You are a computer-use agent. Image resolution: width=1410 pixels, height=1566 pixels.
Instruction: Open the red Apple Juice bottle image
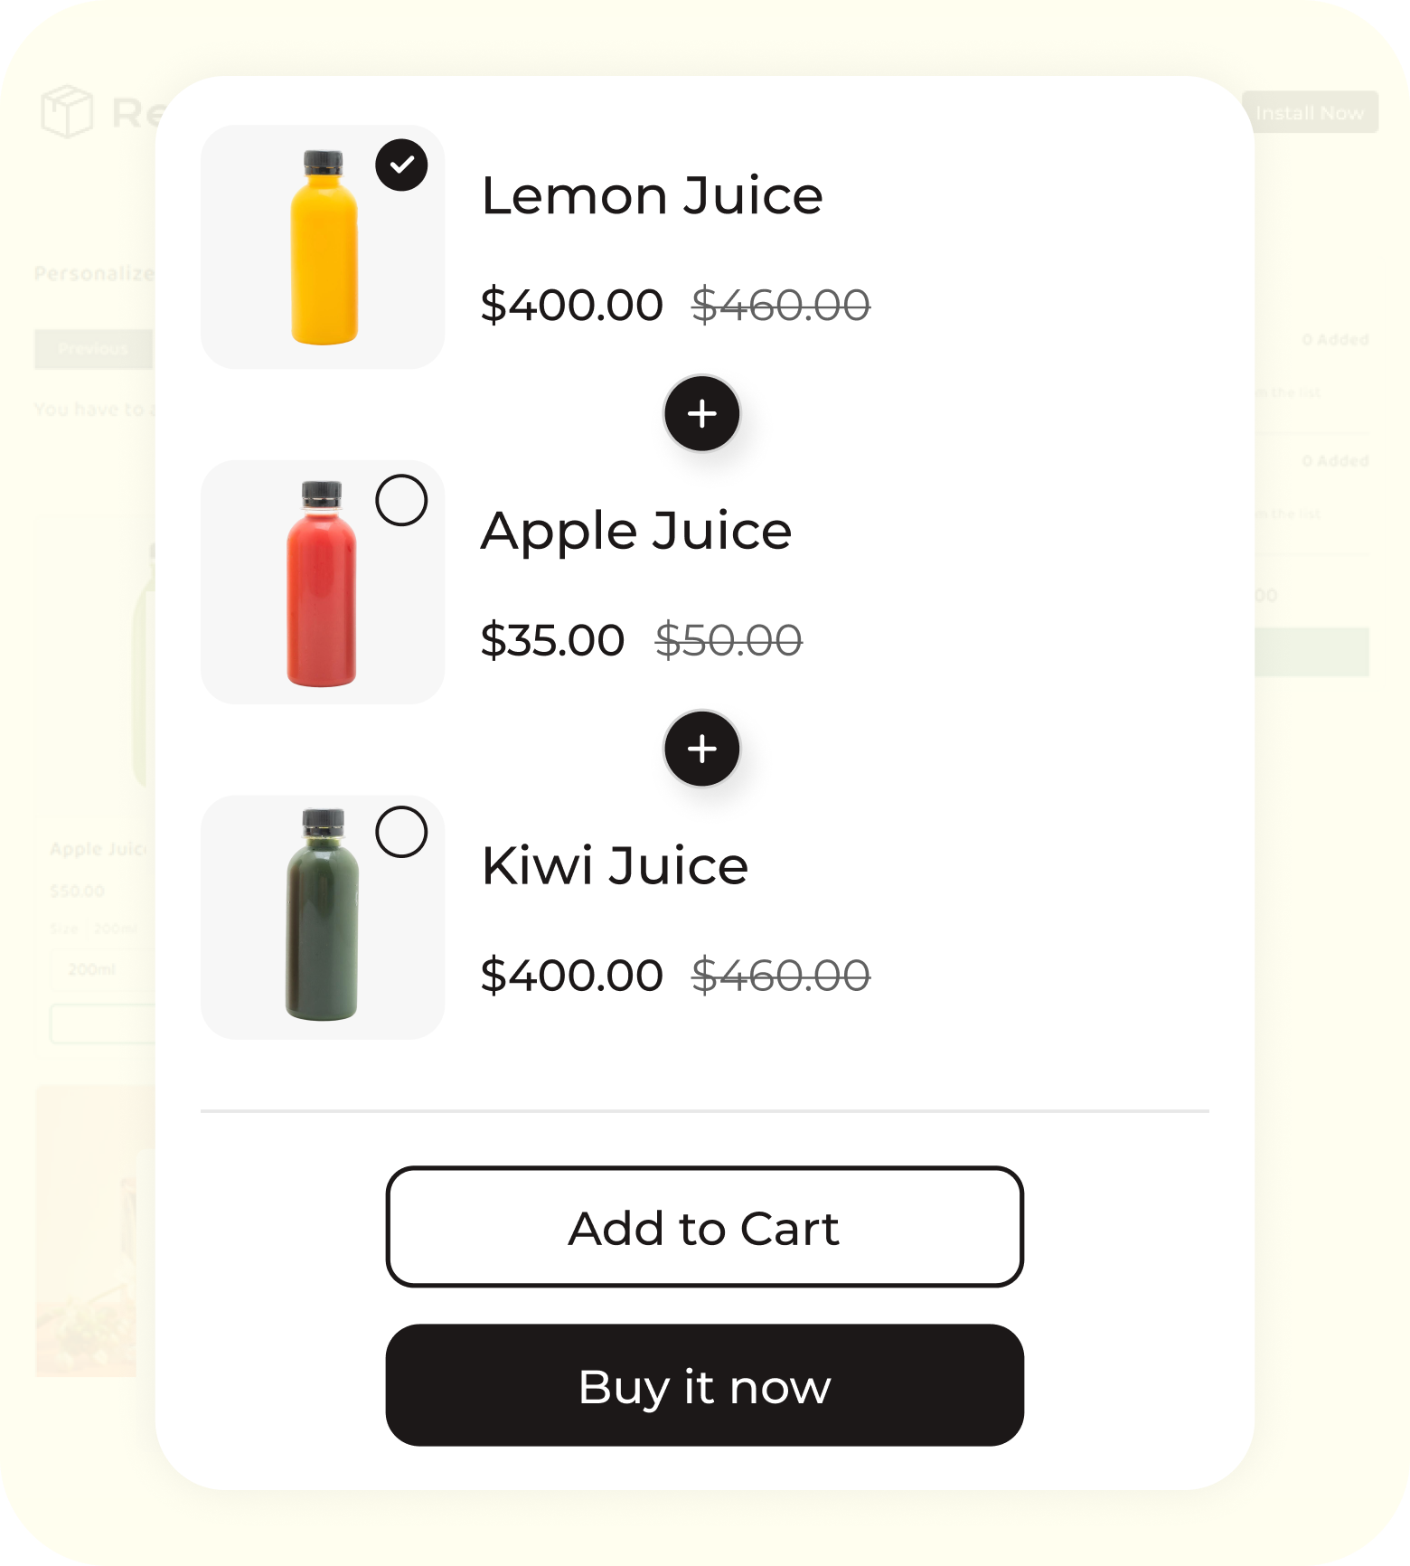pyautogui.click(x=322, y=583)
